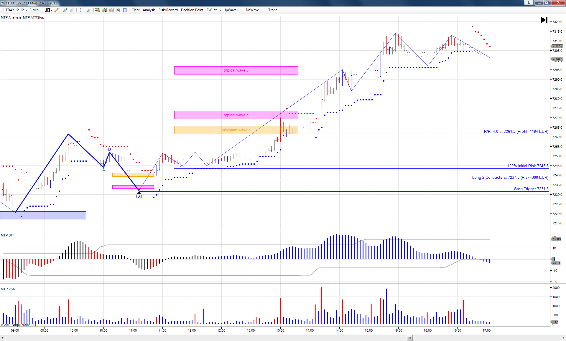Open the drawing tools dropdown arrow

coord(60,10)
